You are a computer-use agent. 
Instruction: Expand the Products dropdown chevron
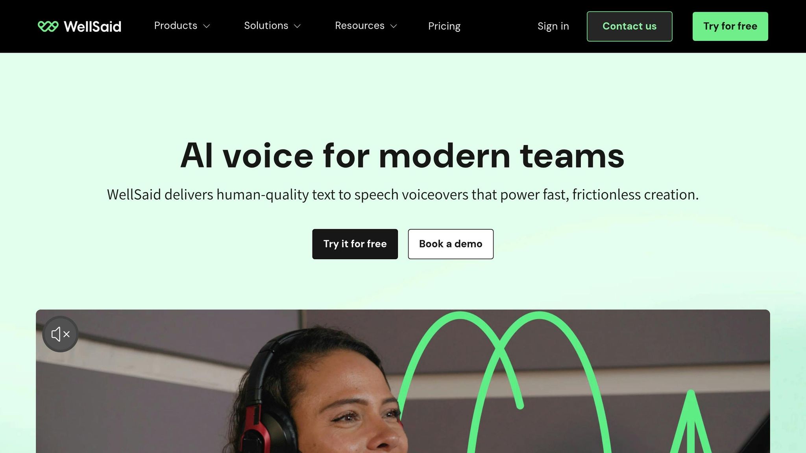click(207, 26)
